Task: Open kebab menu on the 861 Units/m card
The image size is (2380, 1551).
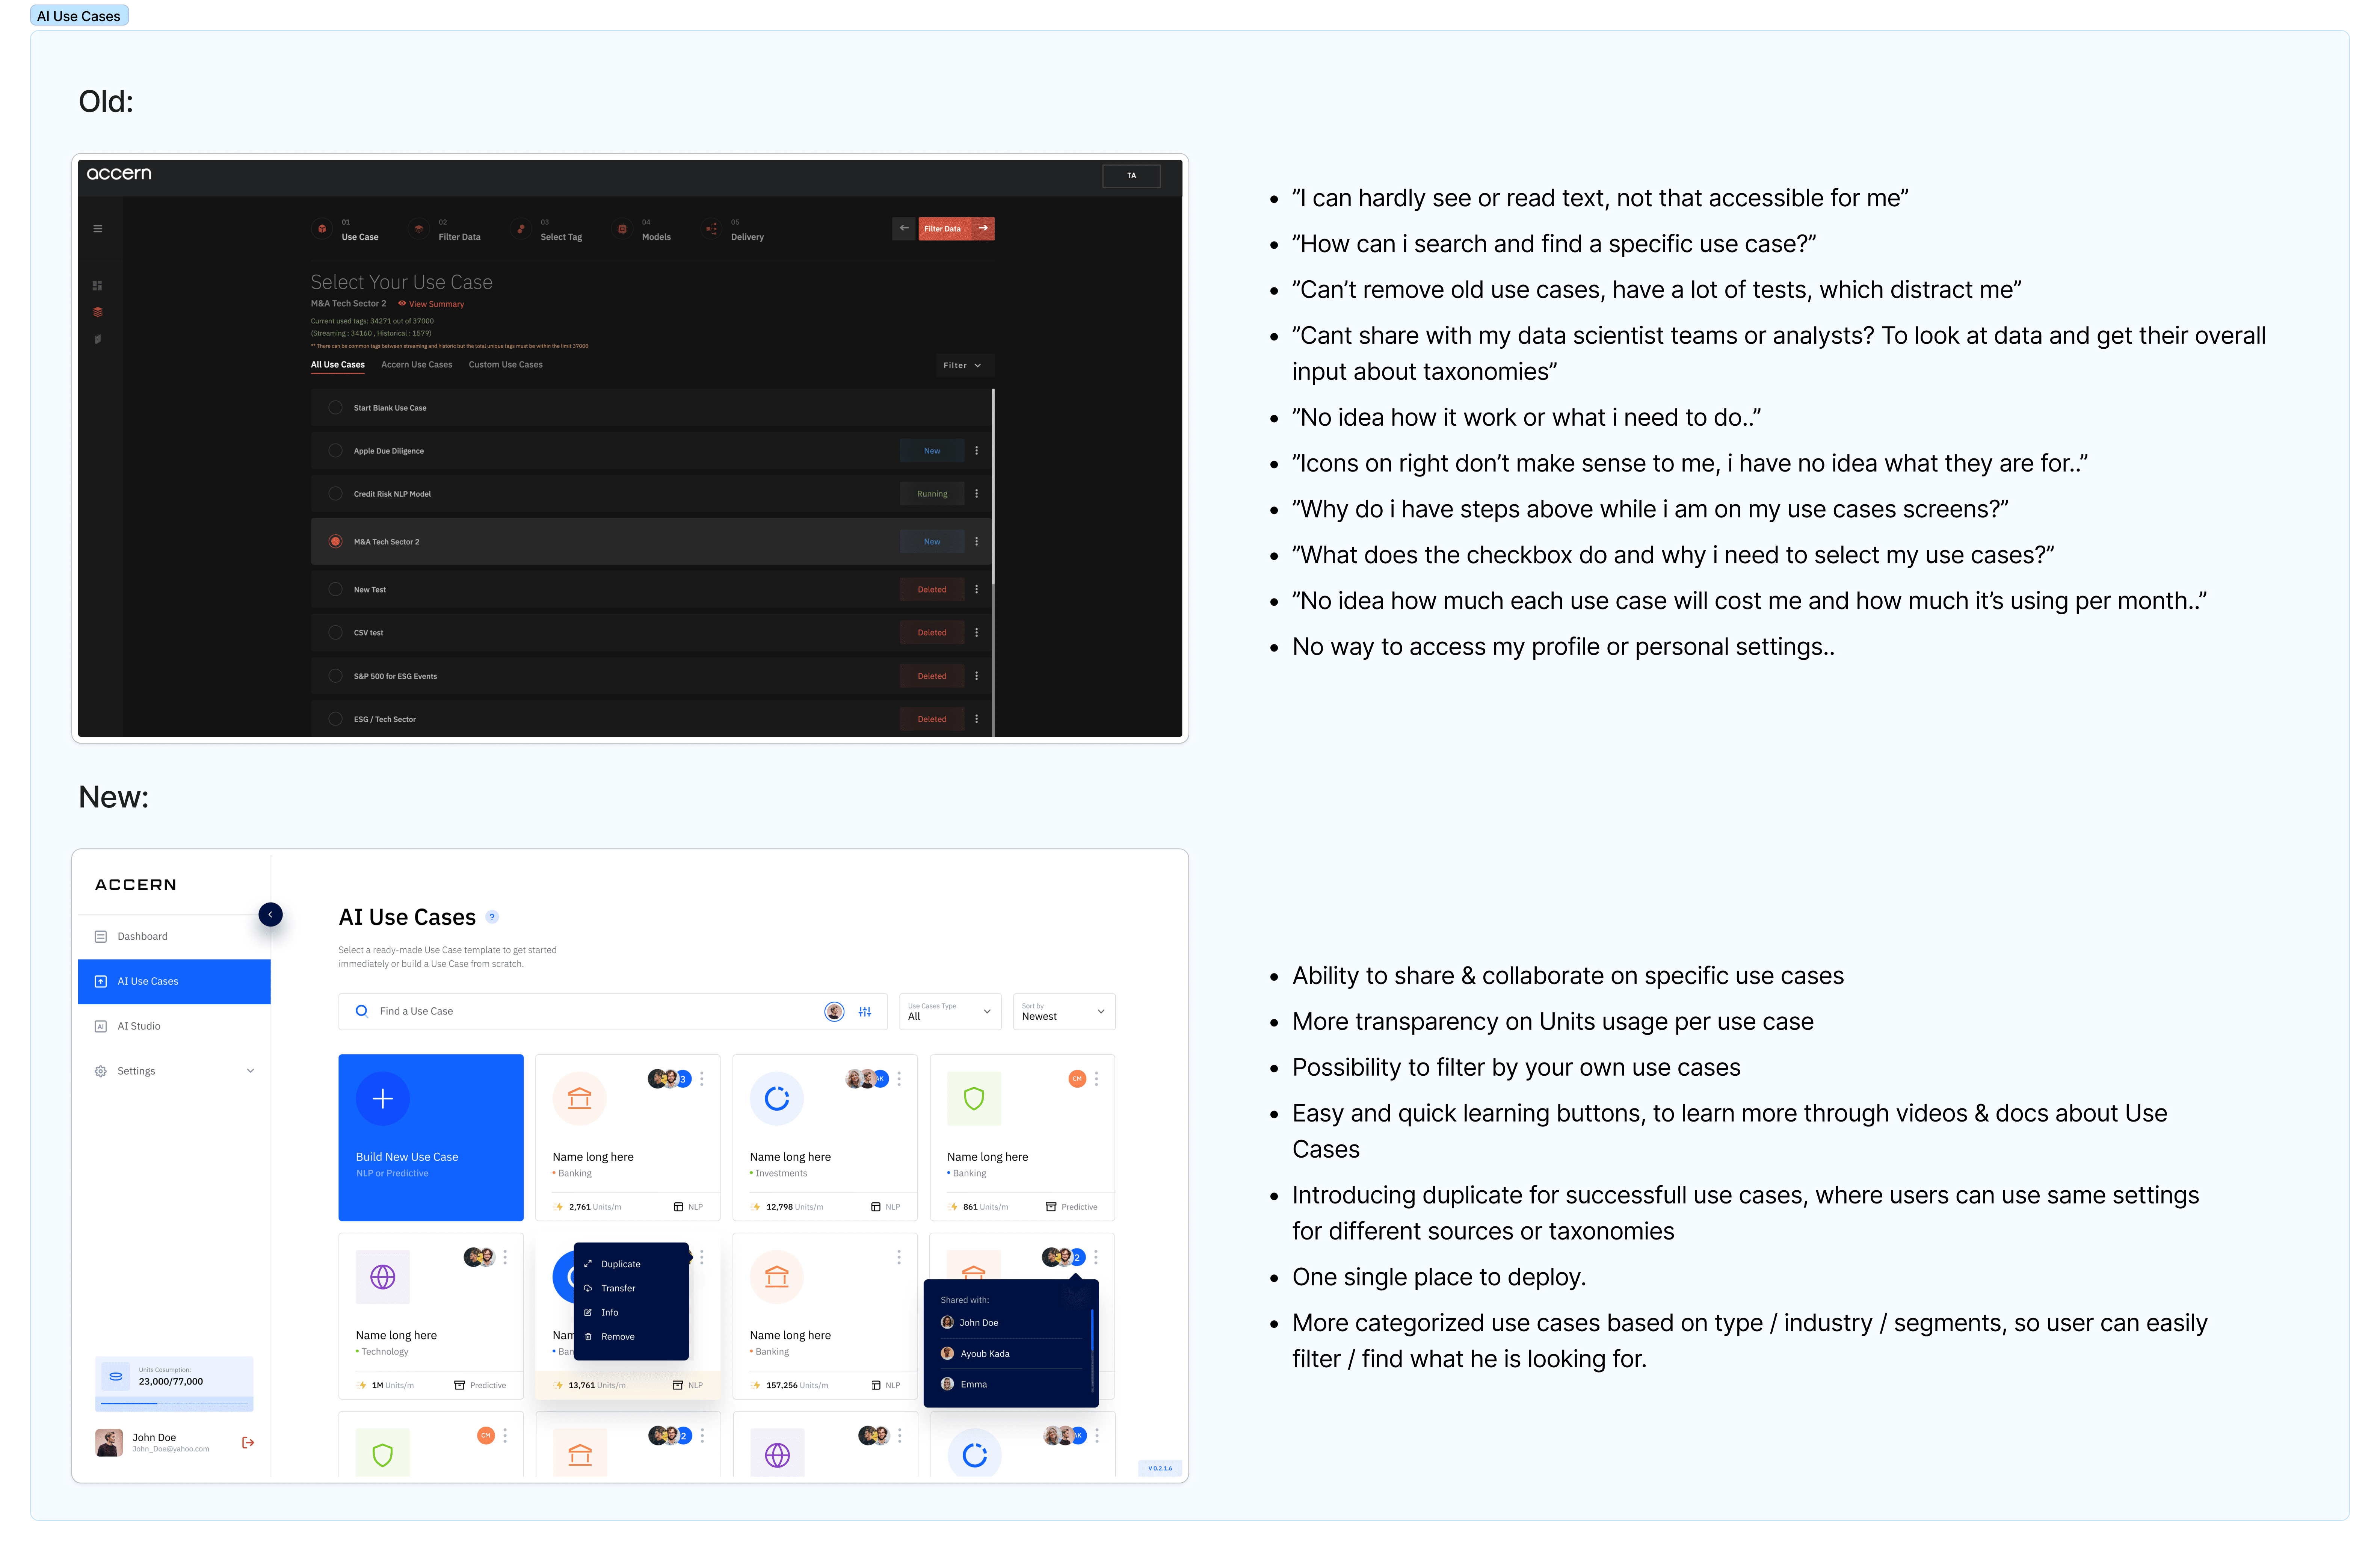Action: click(x=1096, y=1079)
